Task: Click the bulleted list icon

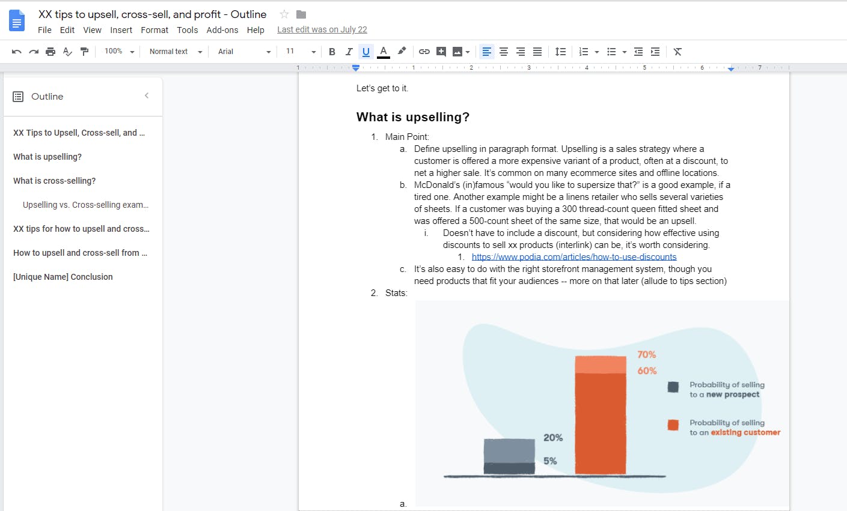Action: (x=611, y=52)
